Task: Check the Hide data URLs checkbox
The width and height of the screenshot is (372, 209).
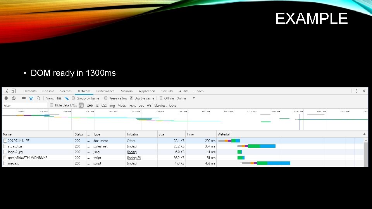Action: click(52, 105)
